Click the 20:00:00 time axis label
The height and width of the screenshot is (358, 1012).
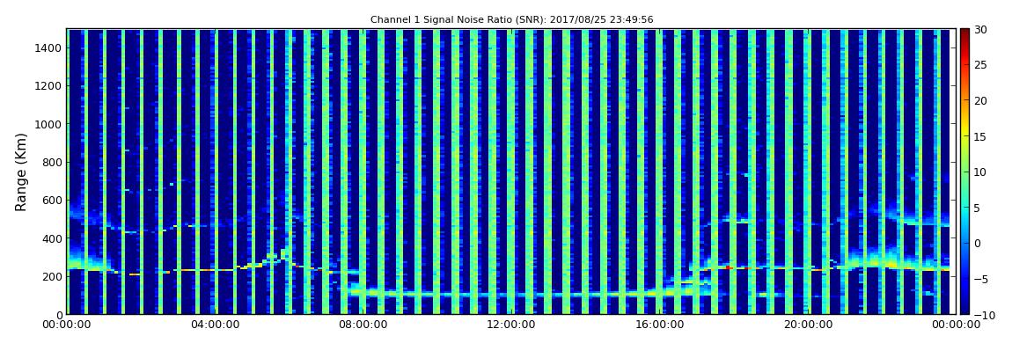(x=808, y=325)
